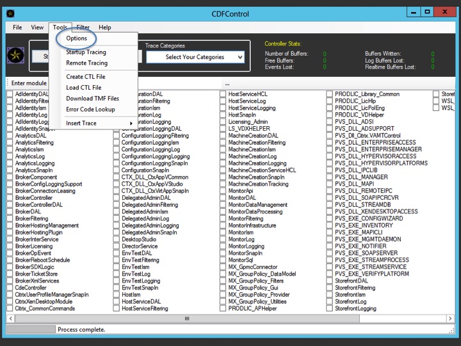Minimize the CDFControl window
This screenshot has height=346, width=461.
pyautogui.click(x=414, y=12)
